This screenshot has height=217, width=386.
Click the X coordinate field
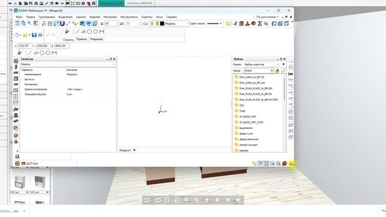click(x=25, y=46)
